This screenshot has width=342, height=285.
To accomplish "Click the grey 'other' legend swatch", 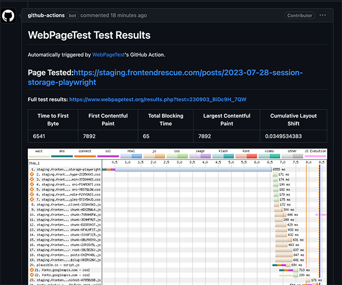I will (292, 156).
